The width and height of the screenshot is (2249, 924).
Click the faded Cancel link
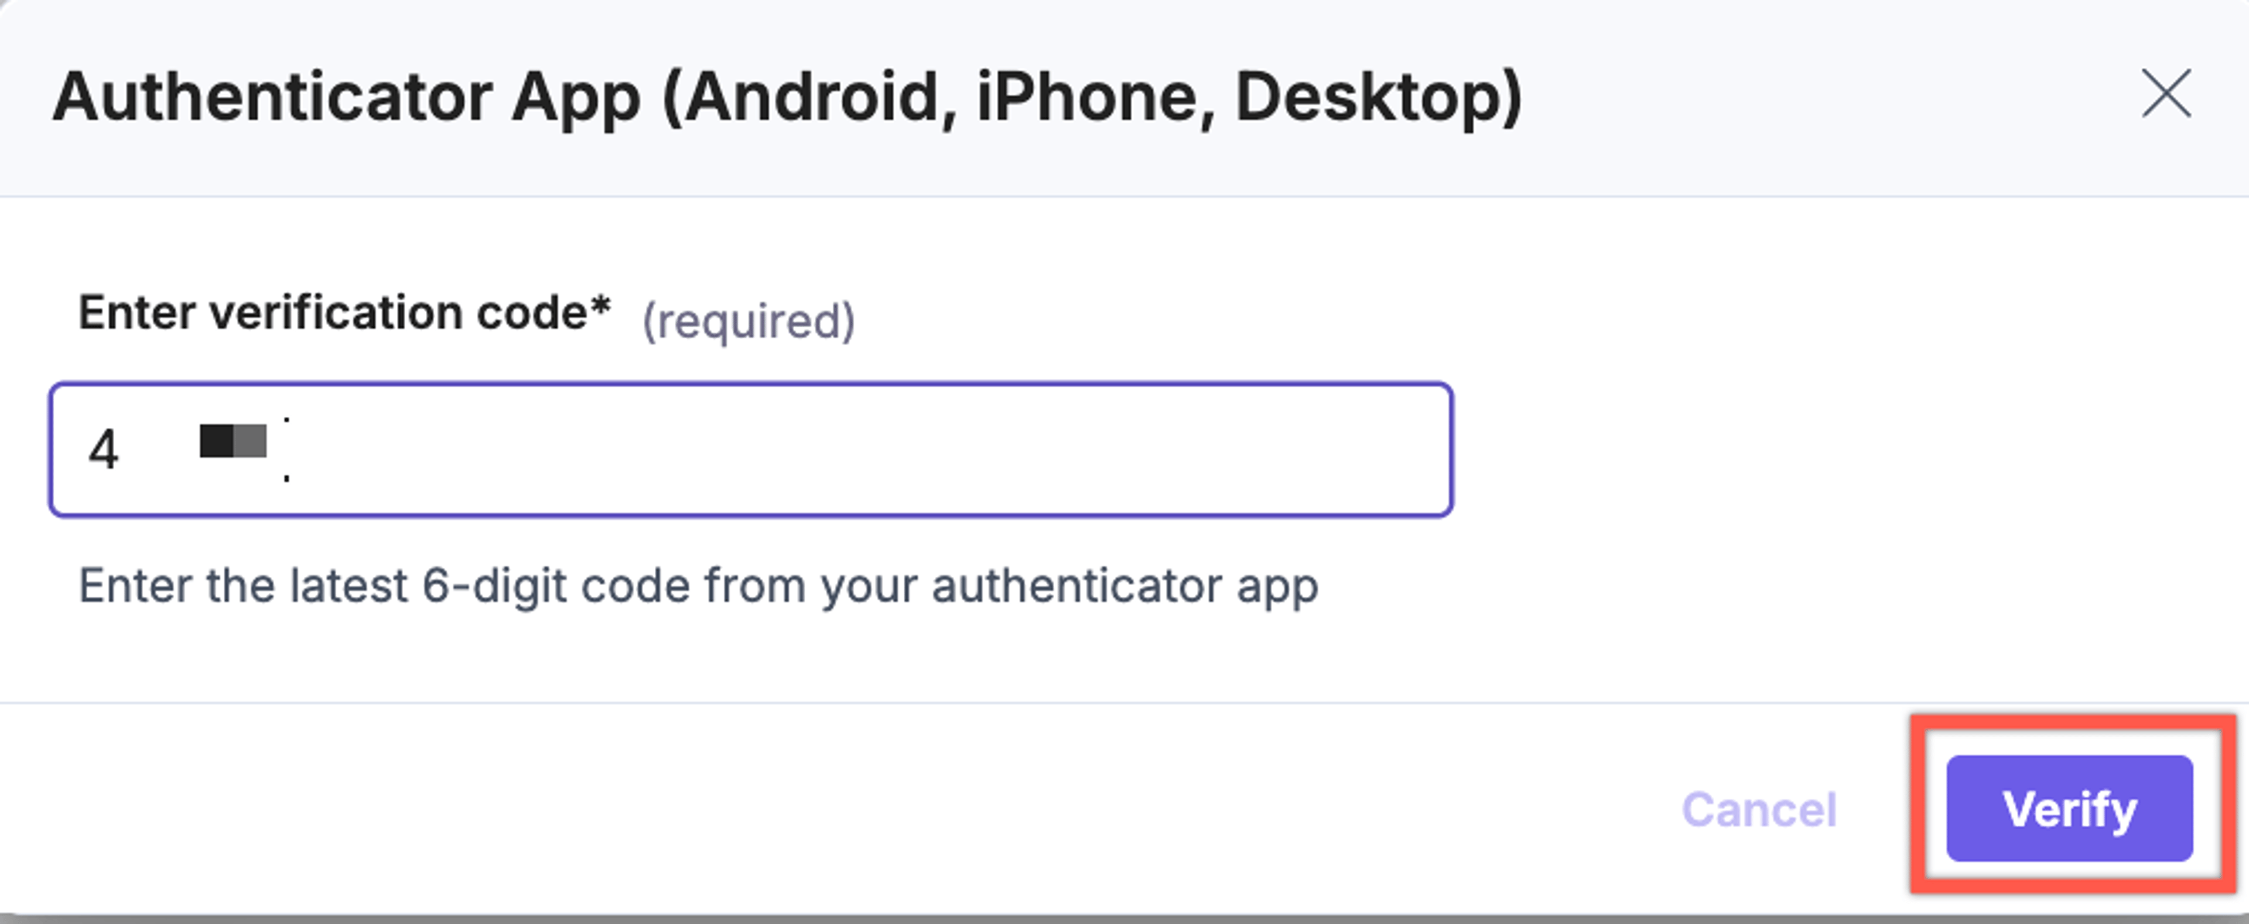click(1759, 810)
